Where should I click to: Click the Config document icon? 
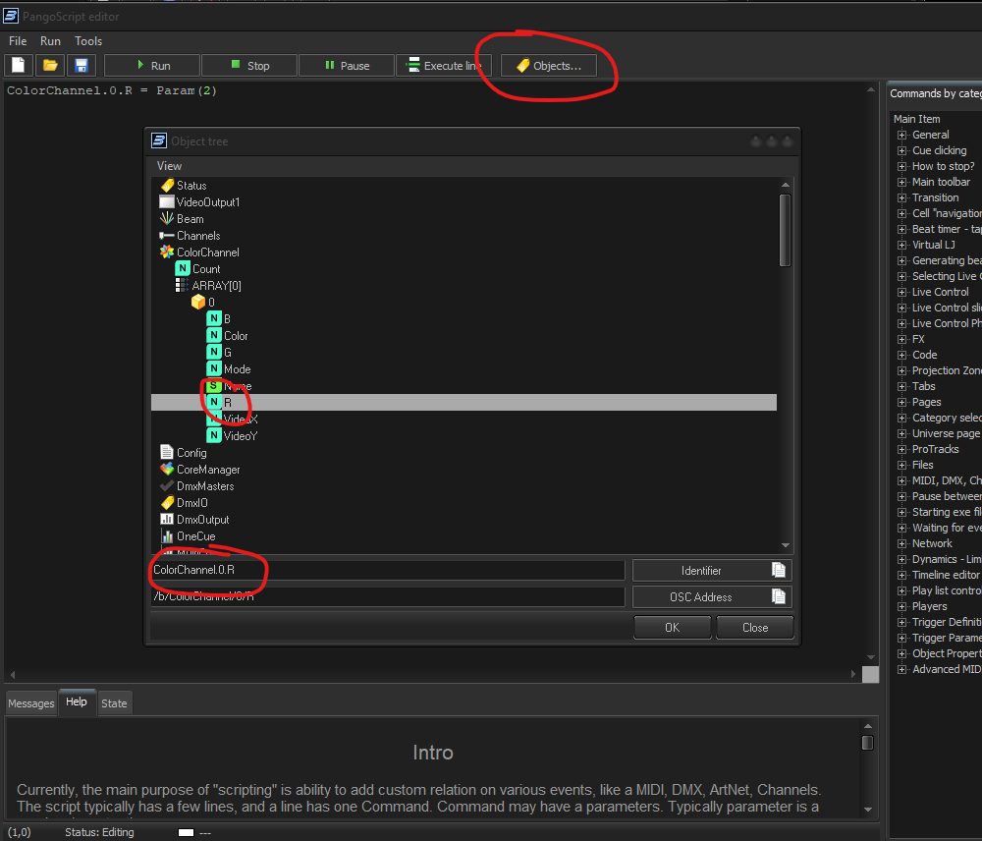click(x=167, y=453)
